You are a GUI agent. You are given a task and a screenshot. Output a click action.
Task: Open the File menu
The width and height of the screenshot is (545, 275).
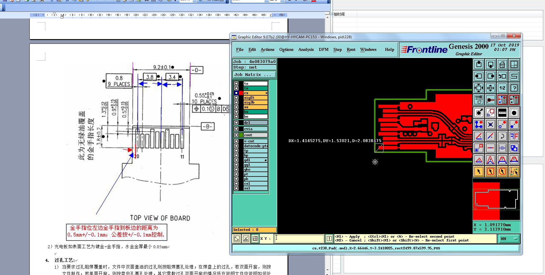(240, 50)
